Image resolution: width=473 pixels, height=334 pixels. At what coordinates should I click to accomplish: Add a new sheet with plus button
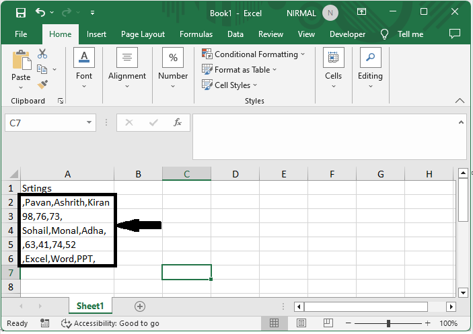[140, 306]
